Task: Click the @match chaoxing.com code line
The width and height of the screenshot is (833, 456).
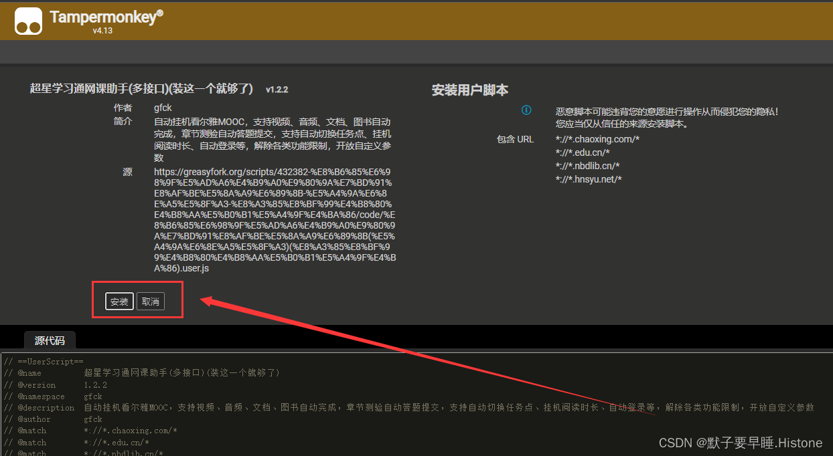Action: [90, 431]
